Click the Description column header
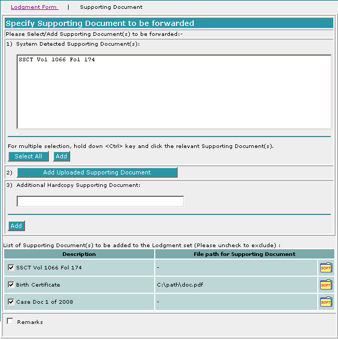 (x=79, y=254)
